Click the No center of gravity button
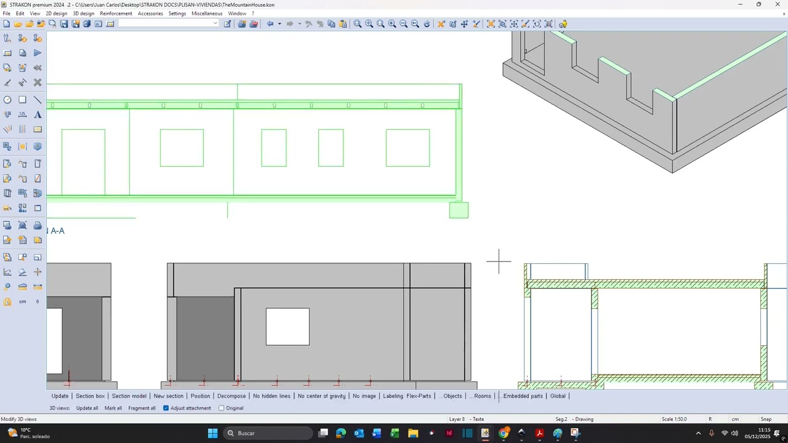788x443 pixels. click(321, 396)
